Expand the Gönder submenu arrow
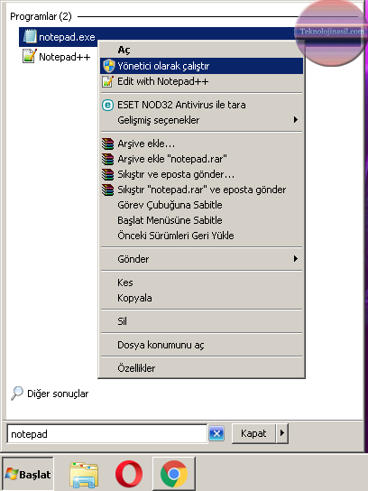This screenshot has width=368, height=491. tap(296, 259)
